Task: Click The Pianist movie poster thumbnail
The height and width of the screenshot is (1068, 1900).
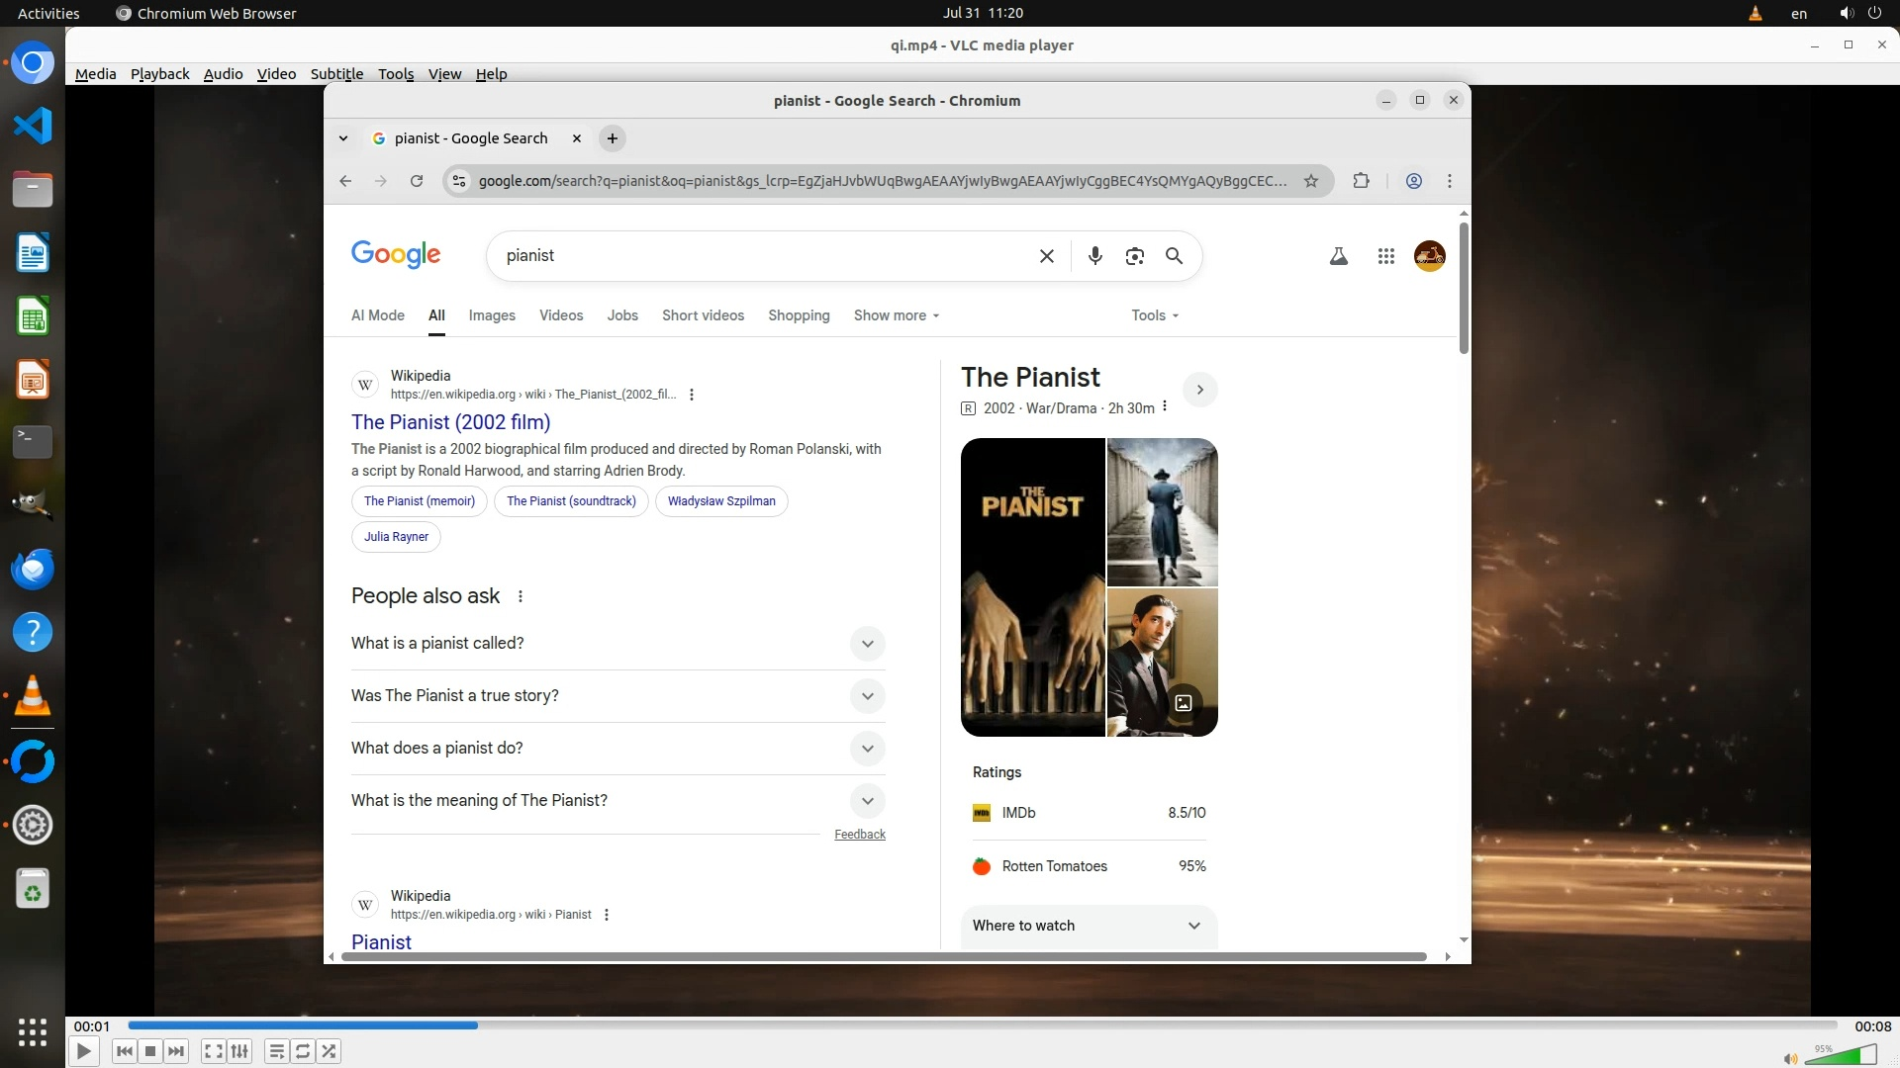Action: tap(1032, 587)
